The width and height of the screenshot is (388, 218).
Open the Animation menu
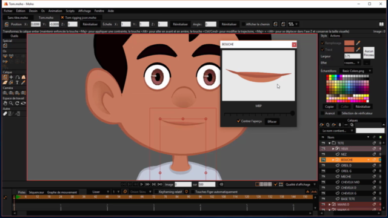click(55, 11)
